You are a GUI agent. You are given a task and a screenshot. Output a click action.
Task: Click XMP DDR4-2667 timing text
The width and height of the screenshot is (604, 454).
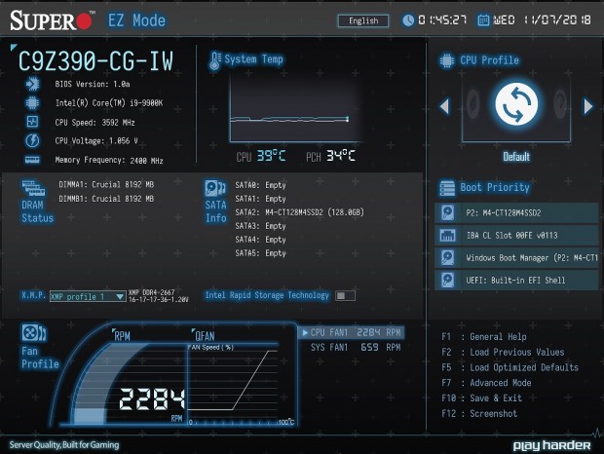point(159,296)
